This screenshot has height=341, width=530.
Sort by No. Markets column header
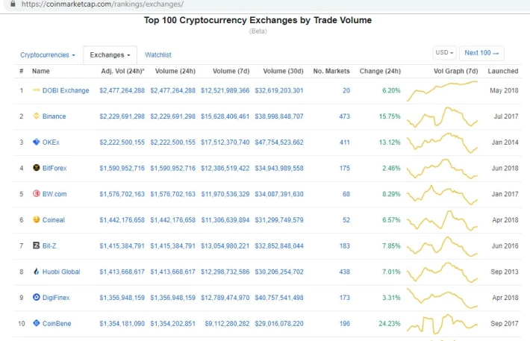[331, 71]
